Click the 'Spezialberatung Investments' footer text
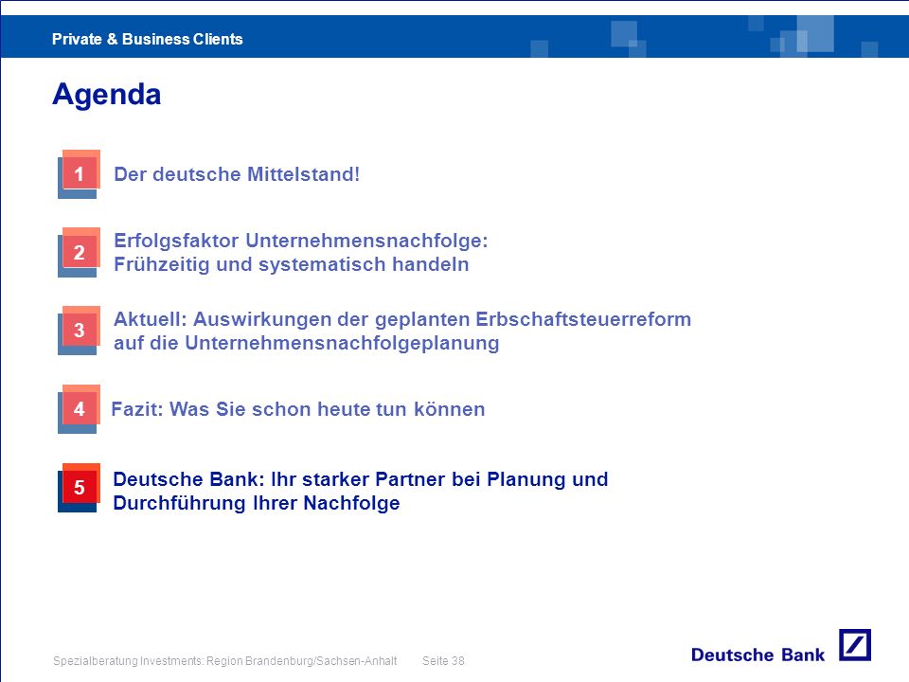The height and width of the screenshot is (682, 909). click(x=225, y=660)
